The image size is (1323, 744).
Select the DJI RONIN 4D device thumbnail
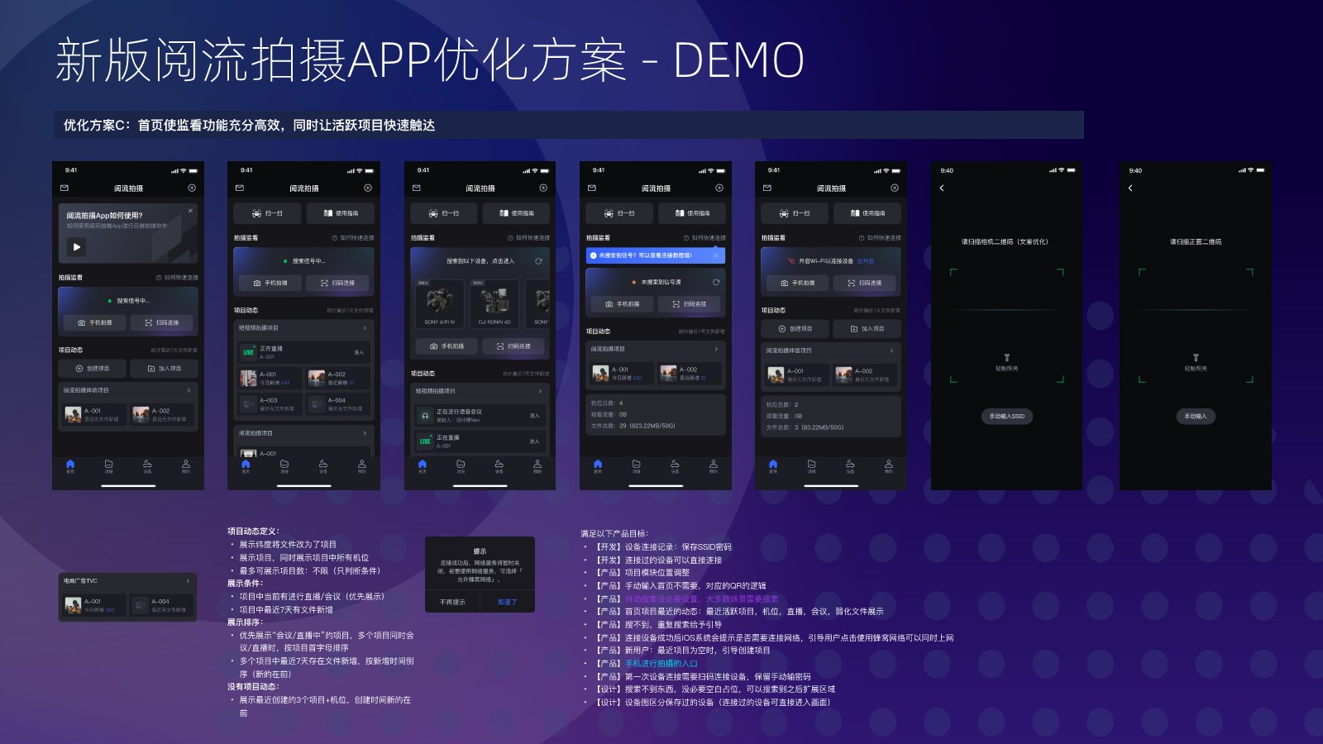(494, 303)
